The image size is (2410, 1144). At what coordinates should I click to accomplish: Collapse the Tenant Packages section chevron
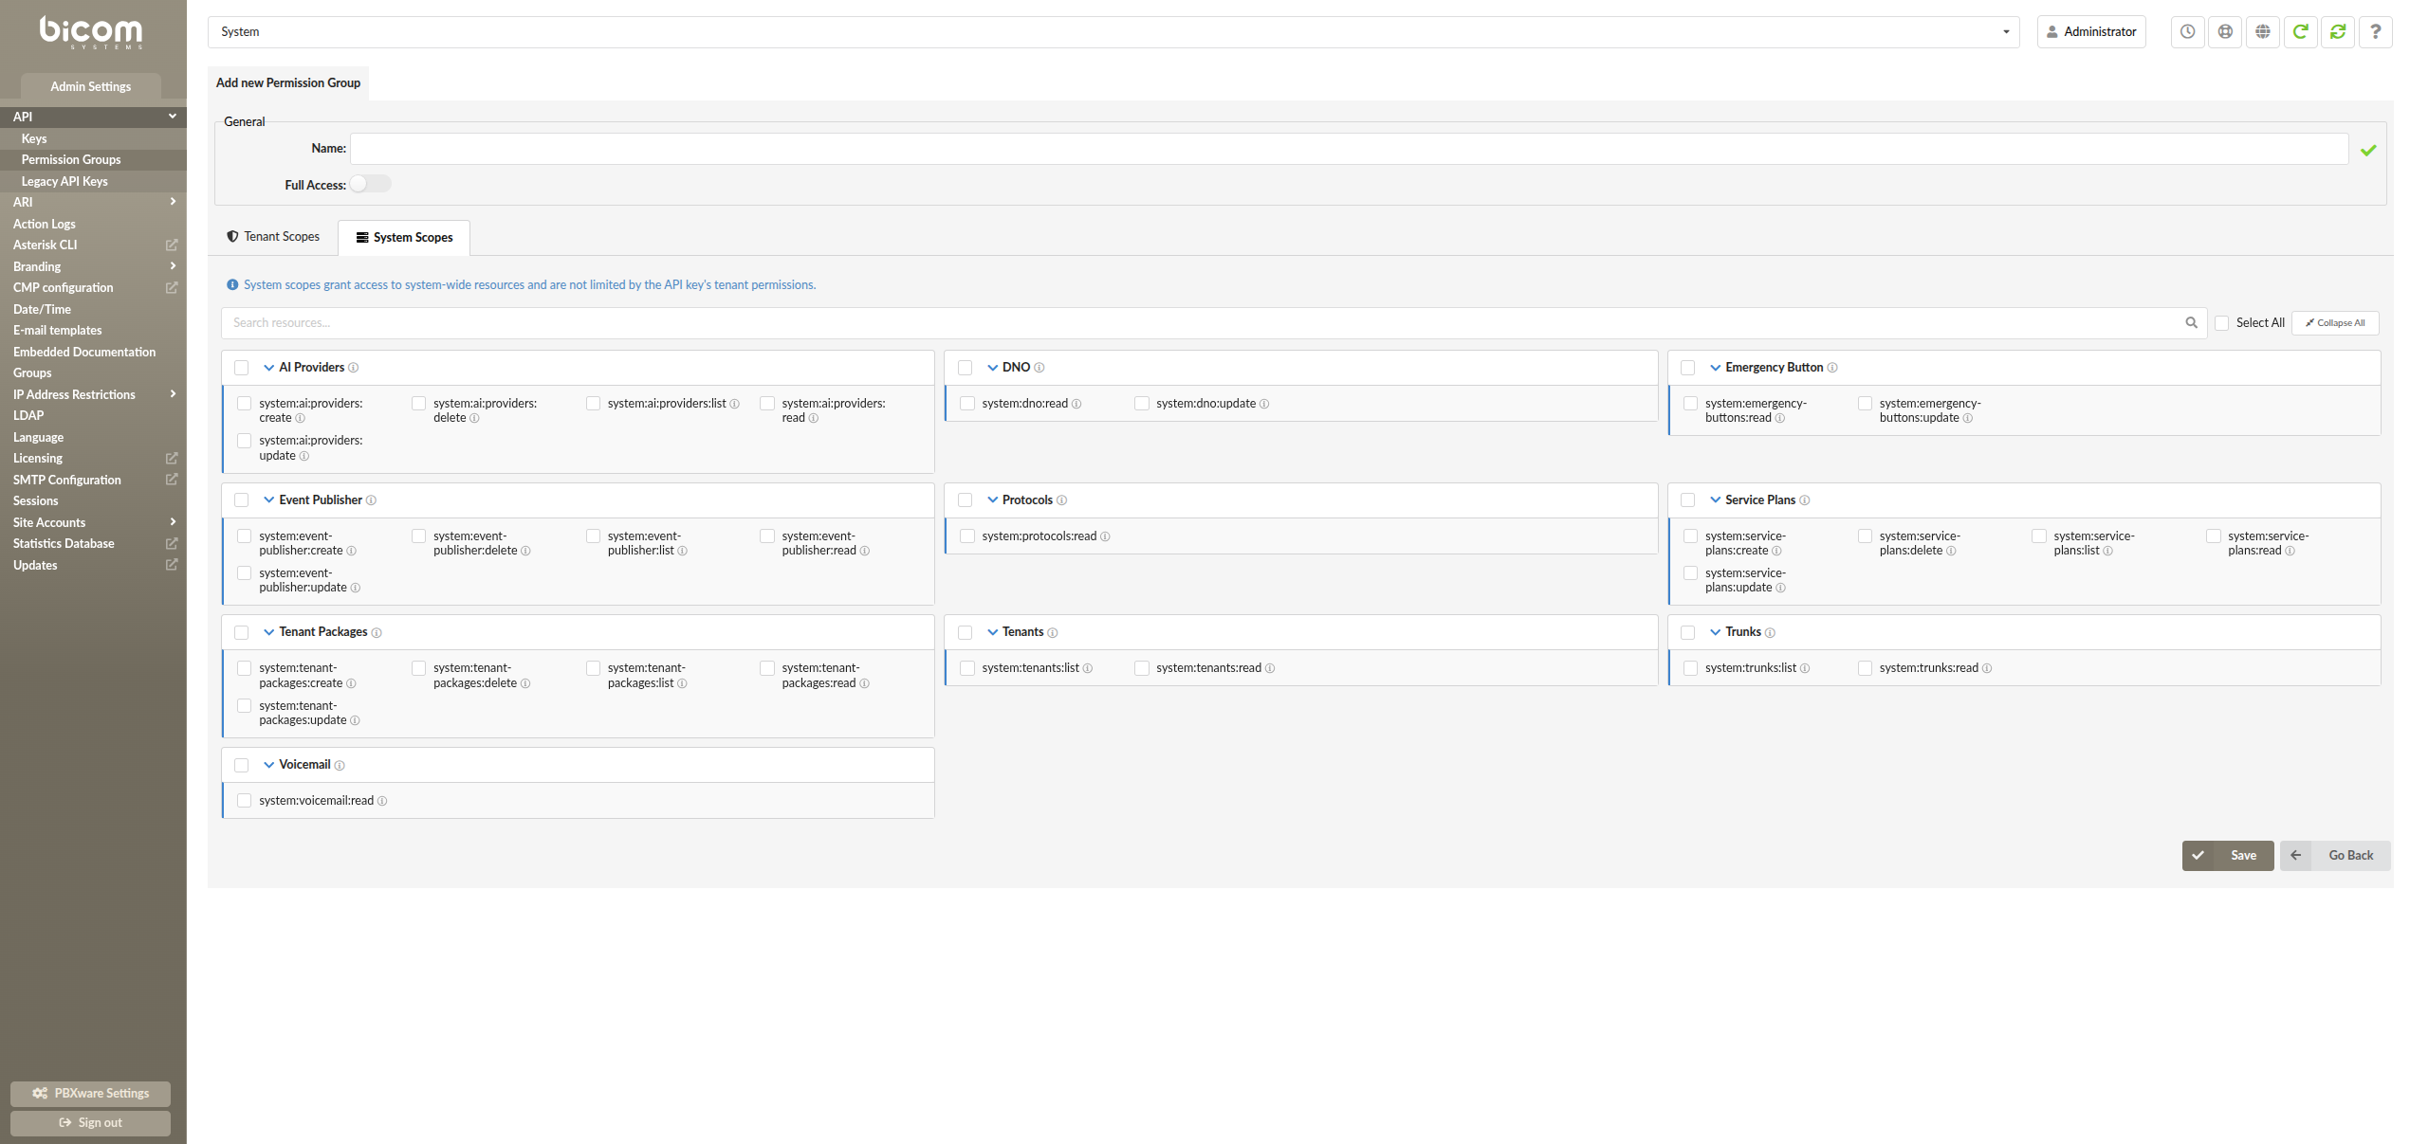coord(269,632)
